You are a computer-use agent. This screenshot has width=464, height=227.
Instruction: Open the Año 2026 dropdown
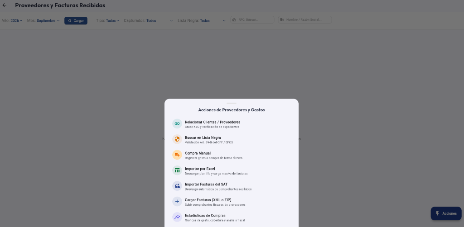click(x=16, y=21)
